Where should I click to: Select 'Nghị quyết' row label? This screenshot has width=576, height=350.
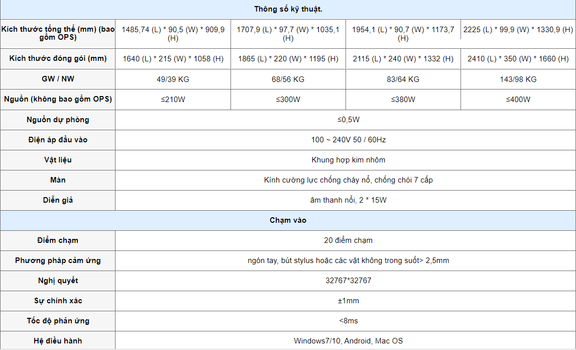(x=58, y=281)
